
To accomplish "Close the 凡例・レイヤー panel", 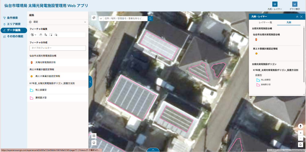I will (x=301, y=17).
